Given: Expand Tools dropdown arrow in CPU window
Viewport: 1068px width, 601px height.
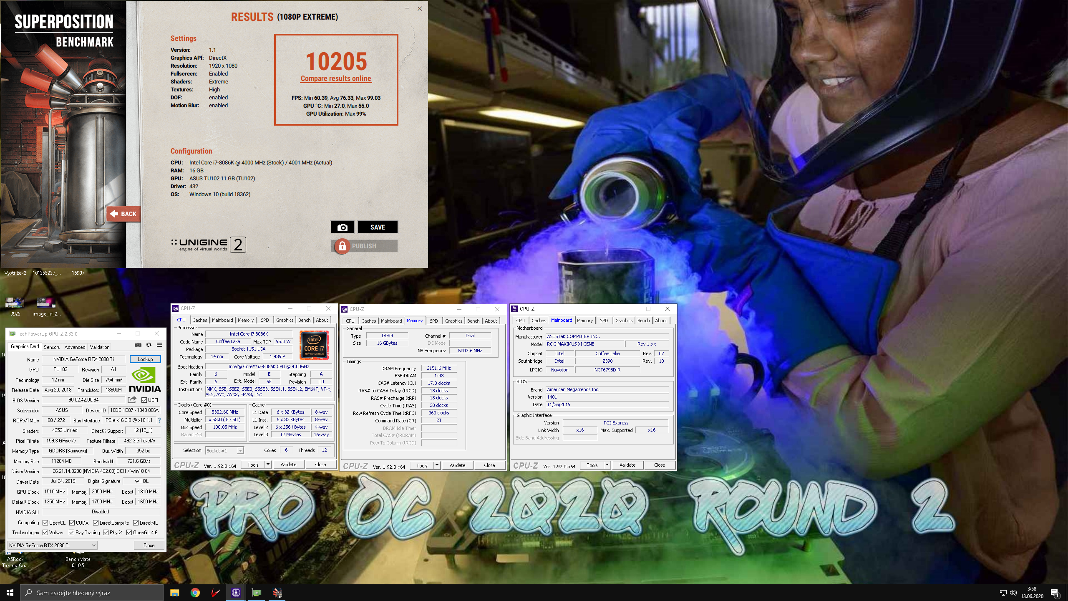Looking at the screenshot, I should click(268, 465).
